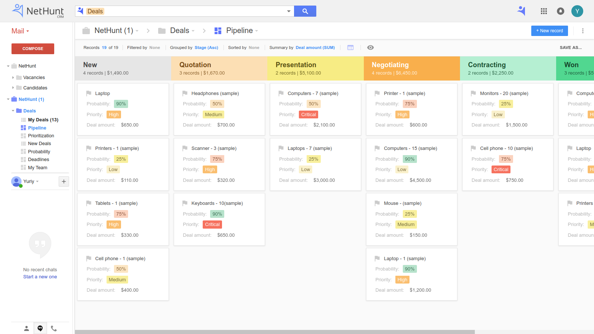Open the NetHunt bird icon in top bar
Screen dimensions: 594x334
(x=522, y=11)
